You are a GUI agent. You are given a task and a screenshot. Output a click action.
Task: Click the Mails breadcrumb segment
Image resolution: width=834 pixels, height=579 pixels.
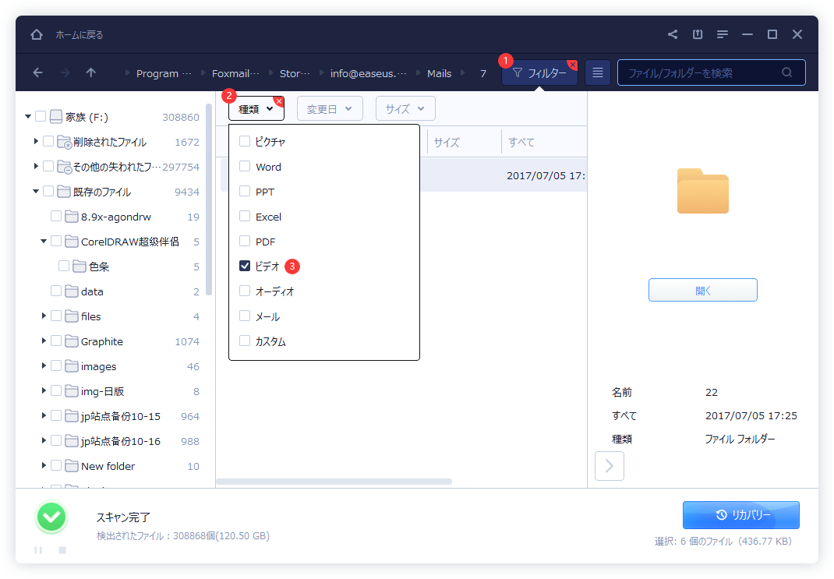(x=440, y=73)
